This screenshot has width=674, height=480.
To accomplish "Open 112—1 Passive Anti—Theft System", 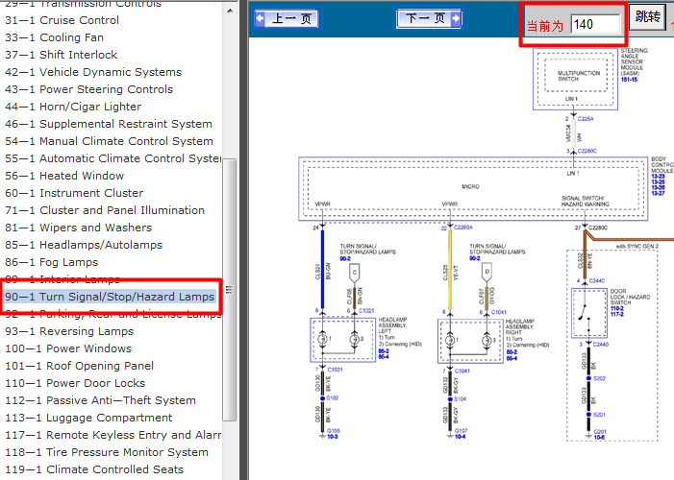I will tap(100, 400).
